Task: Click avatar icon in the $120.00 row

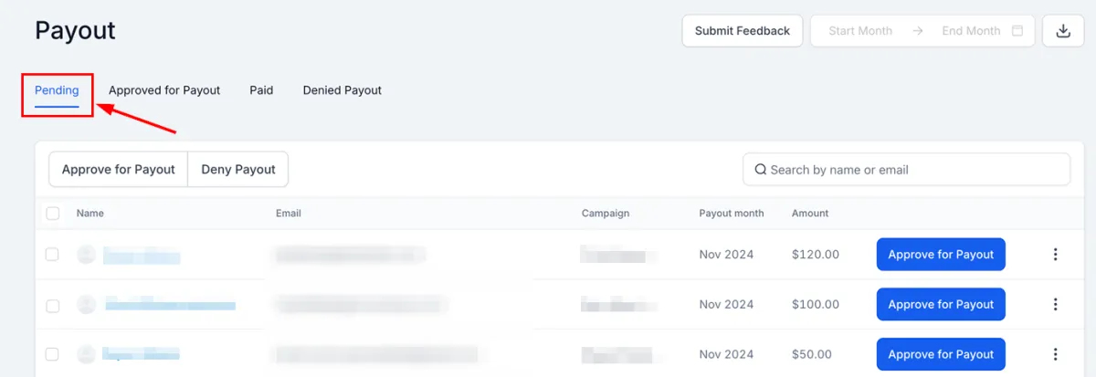Action: pos(86,255)
